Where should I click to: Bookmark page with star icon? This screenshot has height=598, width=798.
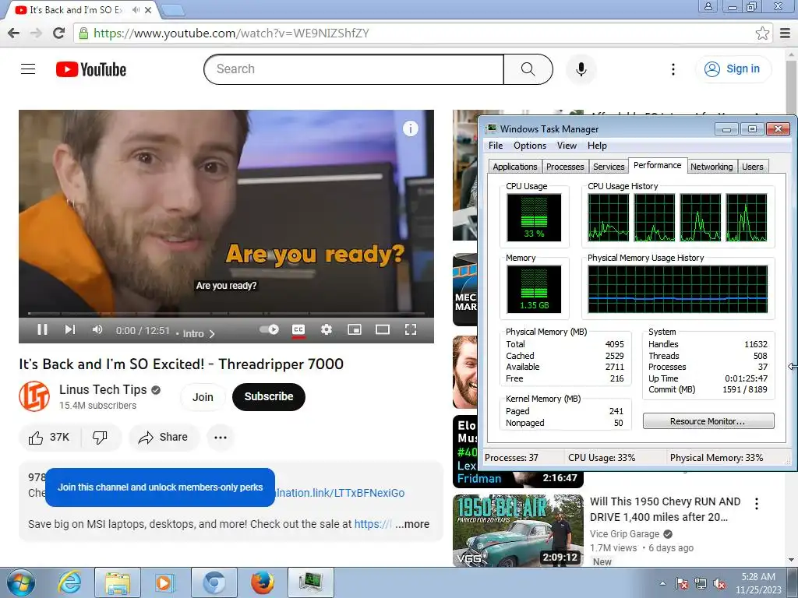762,33
